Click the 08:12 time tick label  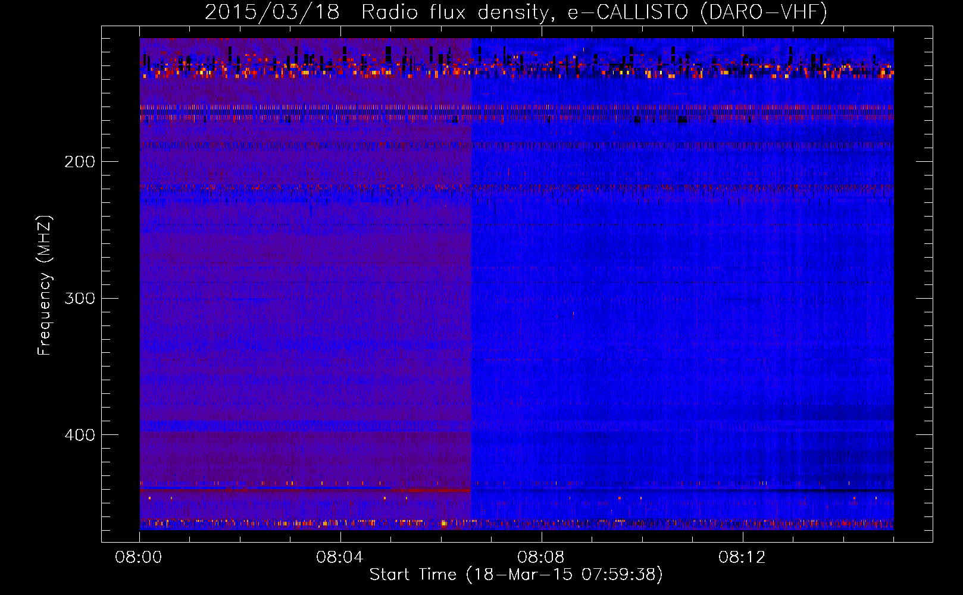pyautogui.click(x=742, y=558)
